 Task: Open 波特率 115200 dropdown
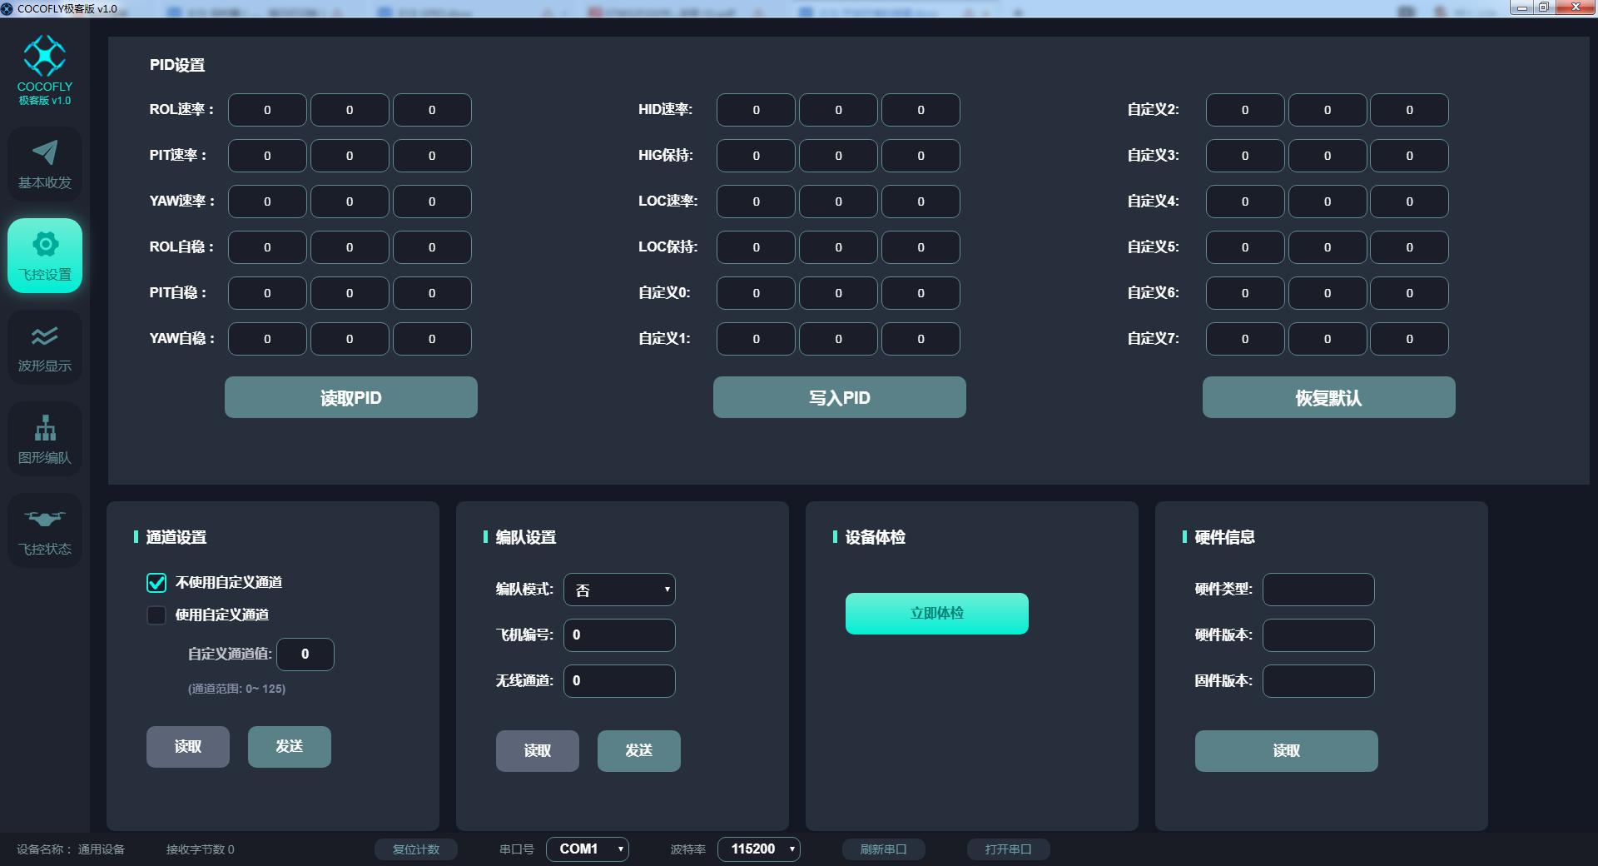click(x=759, y=849)
